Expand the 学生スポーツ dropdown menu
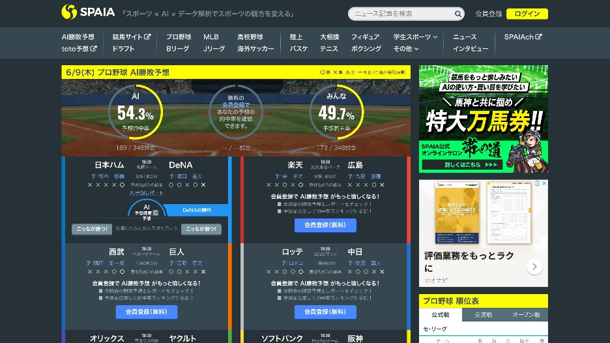The height and width of the screenshot is (343, 610). click(x=416, y=37)
